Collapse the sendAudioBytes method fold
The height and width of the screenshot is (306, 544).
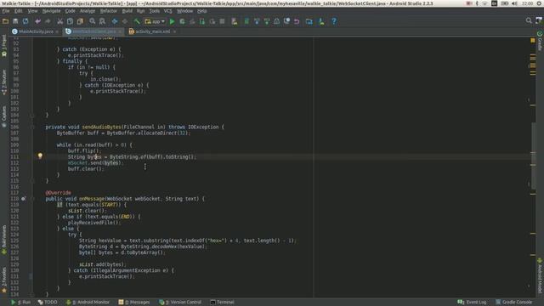tap(32, 127)
